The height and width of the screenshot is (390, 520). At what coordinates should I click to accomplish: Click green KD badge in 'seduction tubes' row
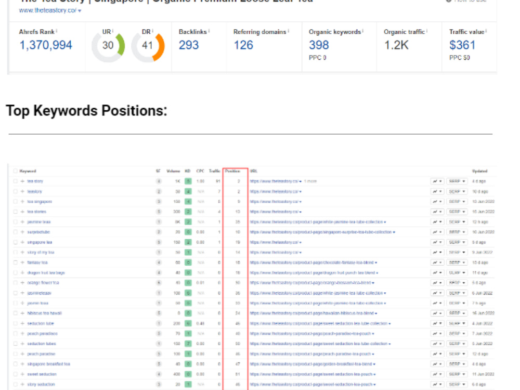(188, 344)
